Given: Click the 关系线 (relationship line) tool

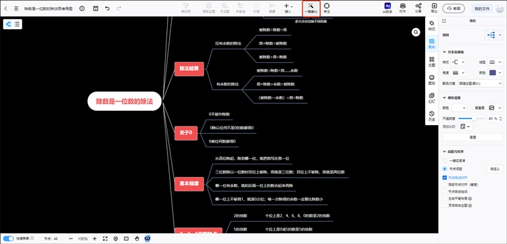Looking at the screenshot, I should [240, 8].
